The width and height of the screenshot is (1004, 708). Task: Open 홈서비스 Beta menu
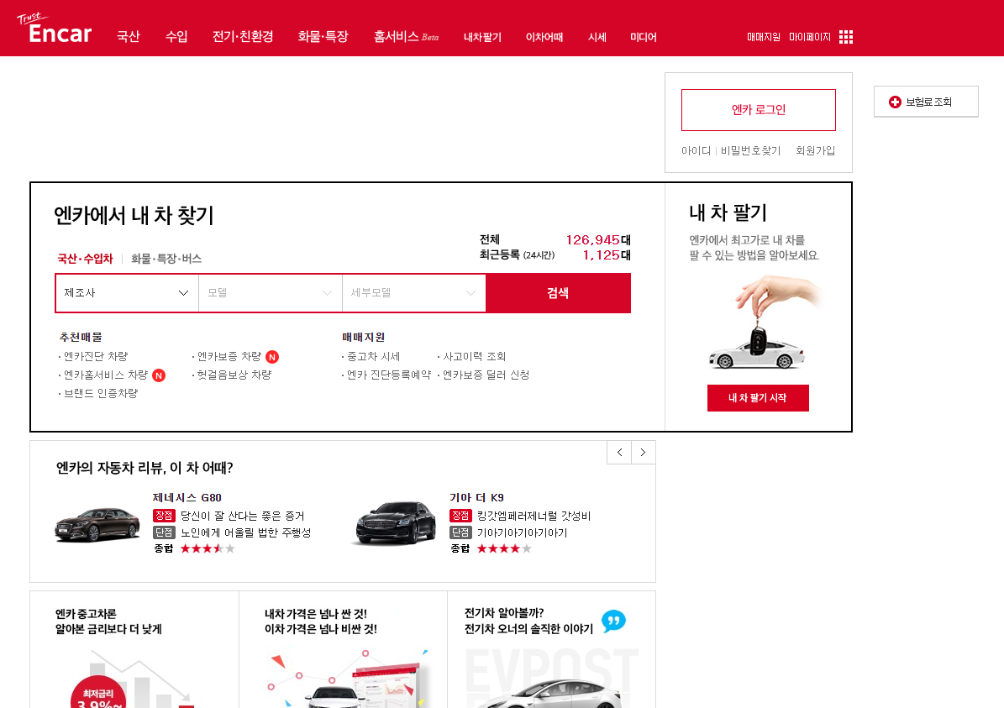(x=406, y=36)
